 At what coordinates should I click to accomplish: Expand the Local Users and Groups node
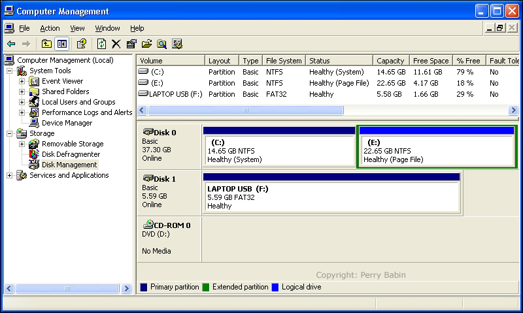pyautogui.click(x=22, y=102)
